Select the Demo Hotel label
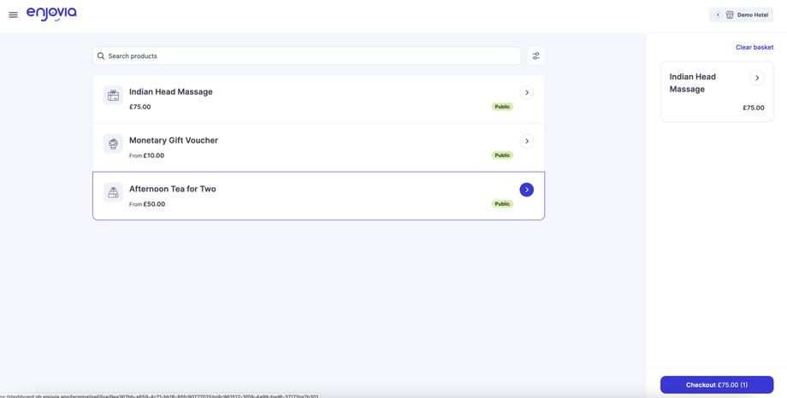The image size is (787, 398). [753, 15]
